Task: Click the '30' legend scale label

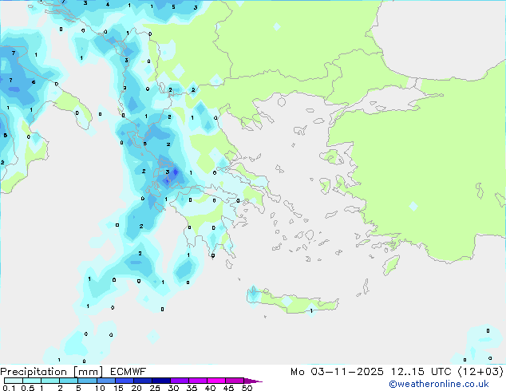Action: point(173,388)
